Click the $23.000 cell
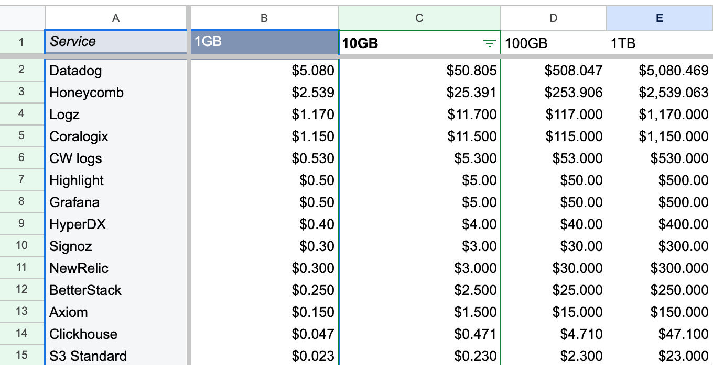The height and width of the screenshot is (365, 713). click(660, 356)
